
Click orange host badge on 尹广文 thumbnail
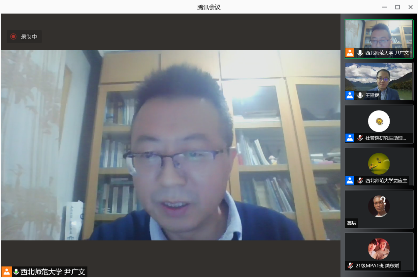350,53
